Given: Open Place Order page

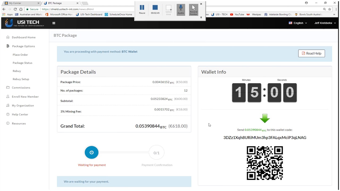Looking at the screenshot, I should (x=20, y=55).
